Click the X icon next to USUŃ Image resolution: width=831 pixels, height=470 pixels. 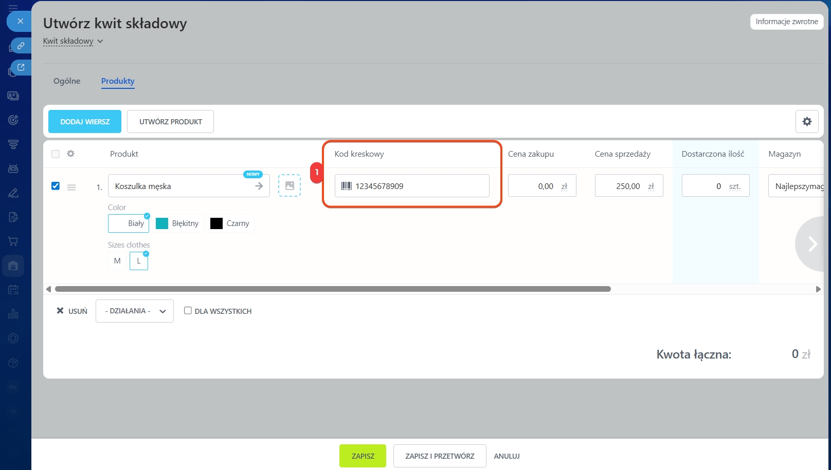click(x=60, y=311)
